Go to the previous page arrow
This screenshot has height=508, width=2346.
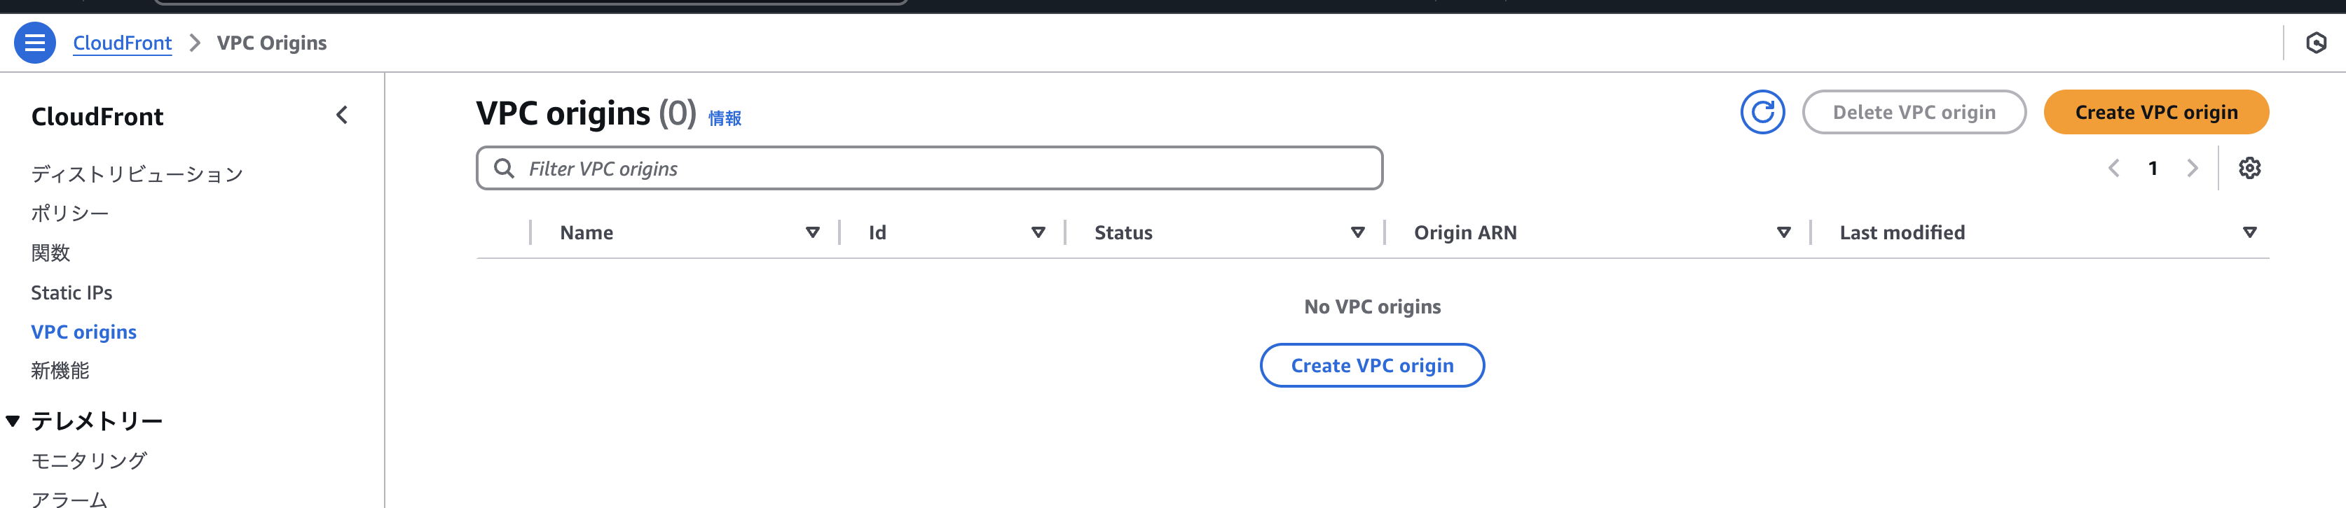[x=2114, y=168]
